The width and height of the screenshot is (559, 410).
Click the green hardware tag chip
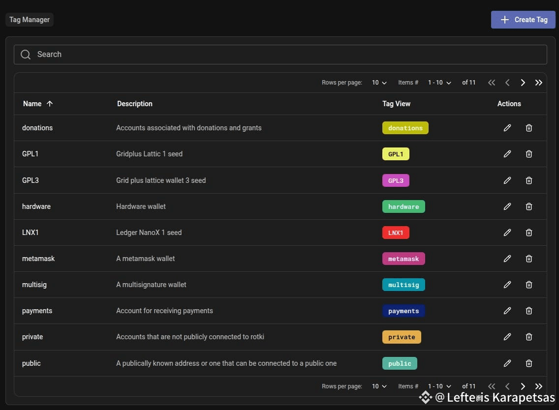click(x=404, y=206)
